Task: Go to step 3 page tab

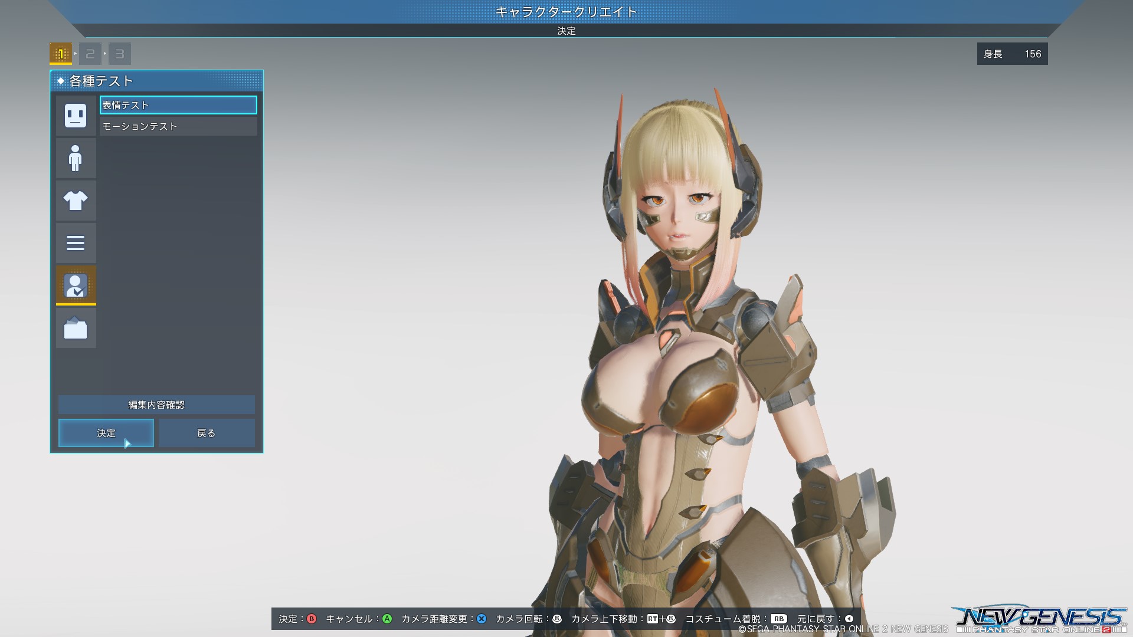Action: click(120, 54)
